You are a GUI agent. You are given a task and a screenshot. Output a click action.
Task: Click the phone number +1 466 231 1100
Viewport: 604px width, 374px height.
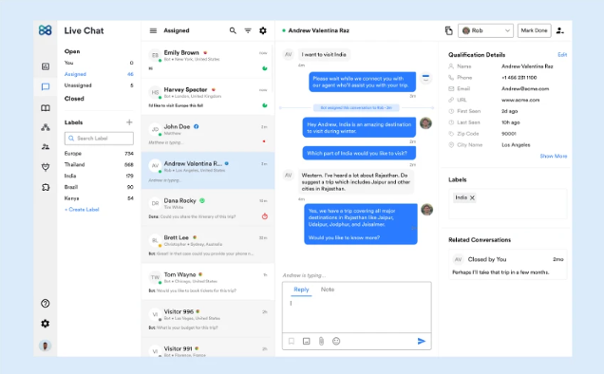[519, 78]
